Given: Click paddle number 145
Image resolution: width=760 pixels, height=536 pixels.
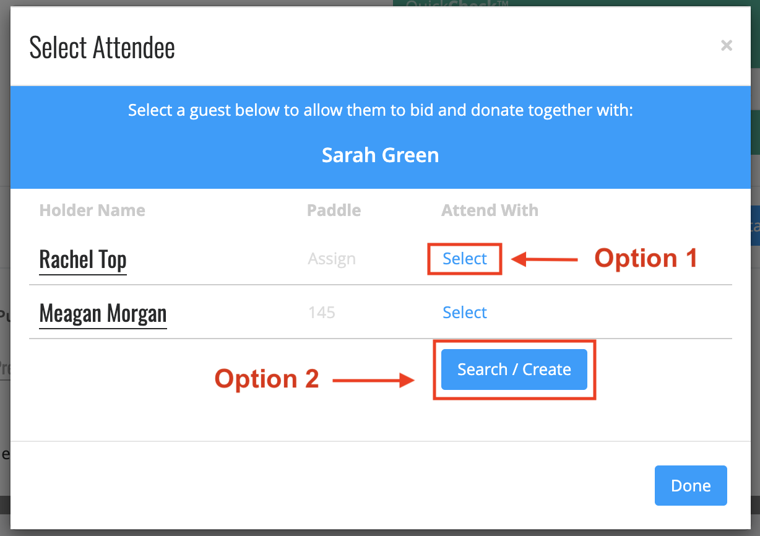Looking at the screenshot, I should [x=321, y=313].
